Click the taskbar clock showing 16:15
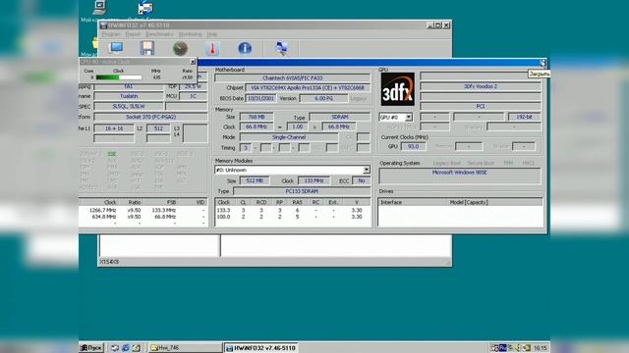 click(540, 348)
